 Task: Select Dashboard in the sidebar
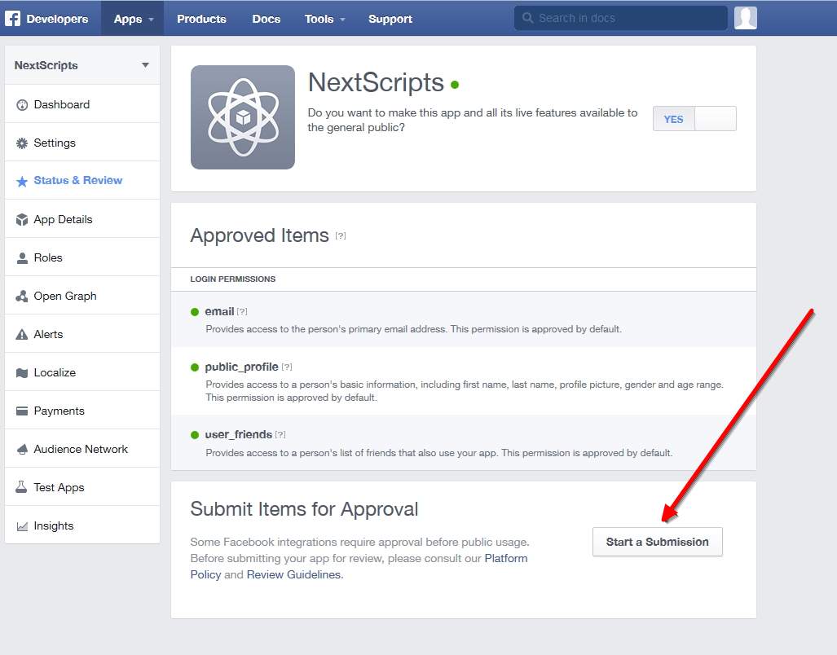pyautogui.click(x=82, y=104)
